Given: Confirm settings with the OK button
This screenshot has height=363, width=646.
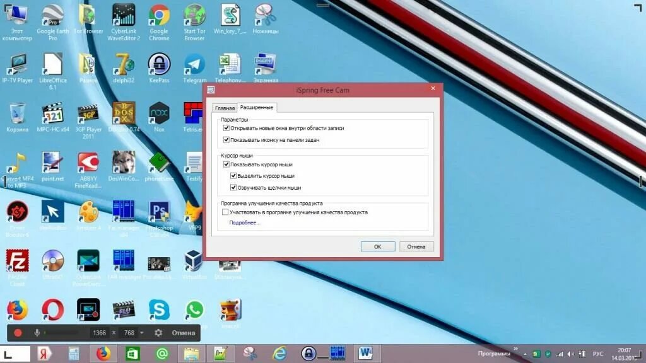Looking at the screenshot, I should (378, 246).
